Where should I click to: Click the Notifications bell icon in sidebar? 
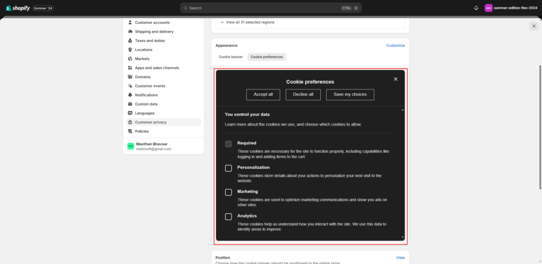click(130, 95)
